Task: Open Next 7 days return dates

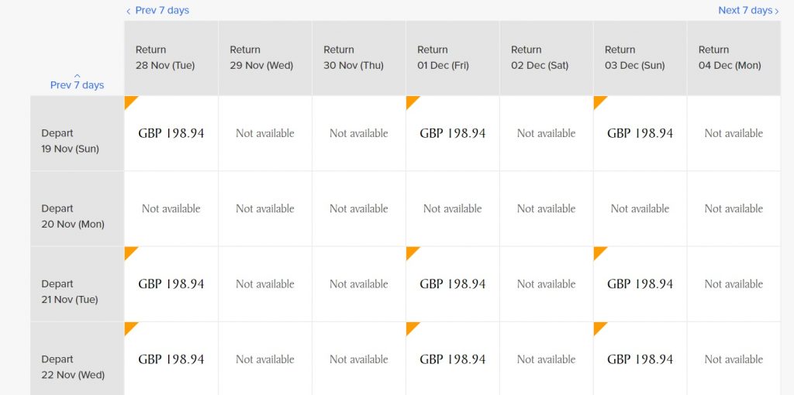Action: [x=748, y=11]
